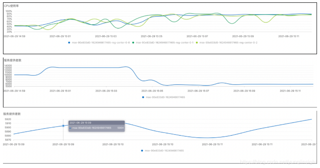Click the 100% y-axis label
Image resolution: width=320 pixels, height=168 pixels.
tap(9, 11)
